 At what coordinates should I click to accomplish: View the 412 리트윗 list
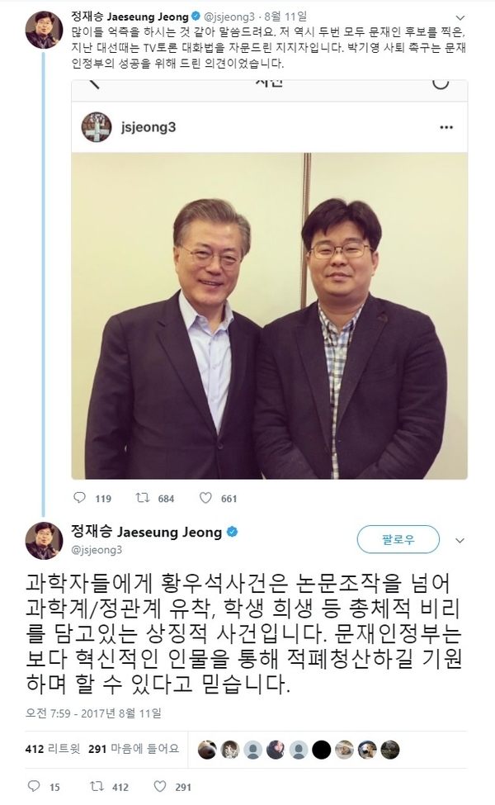(x=53, y=749)
